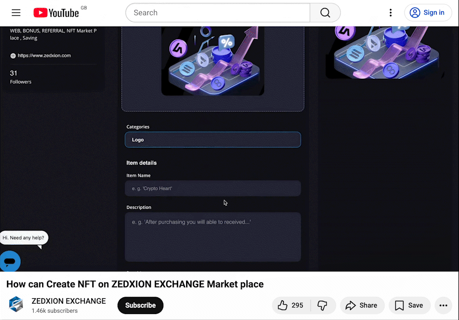The height and width of the screenshot is (320, 459).
Task: Click the YouTube search text field
Action: pyautogui.click(x=217, y=13)
